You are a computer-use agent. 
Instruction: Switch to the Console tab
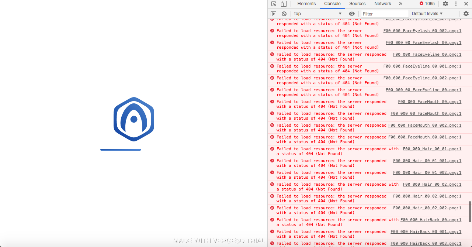pos(332,4)
